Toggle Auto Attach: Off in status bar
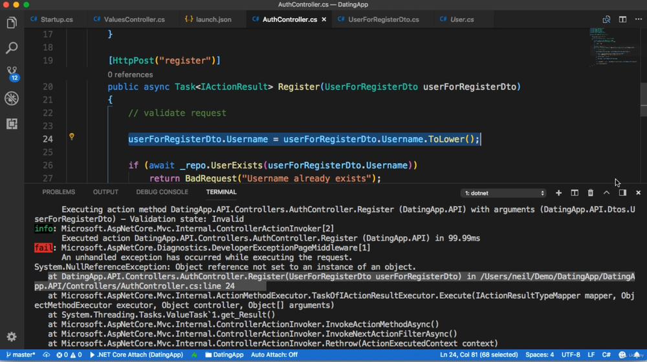Viewport: 647px width, 362px height. click(274, 355)
